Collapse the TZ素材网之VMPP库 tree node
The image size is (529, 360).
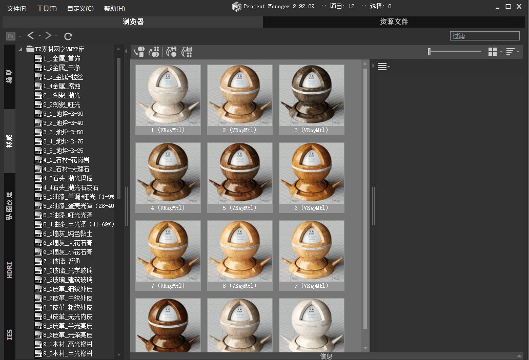click(21, 49)
